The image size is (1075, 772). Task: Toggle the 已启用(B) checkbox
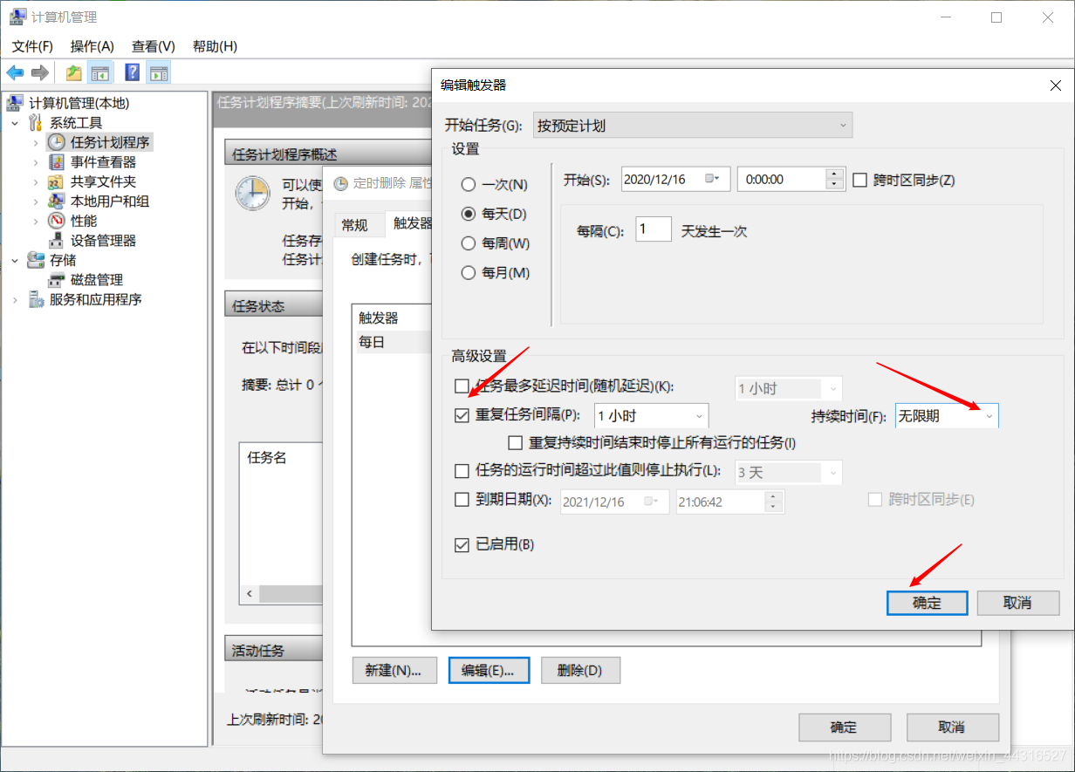coord(462,545)
